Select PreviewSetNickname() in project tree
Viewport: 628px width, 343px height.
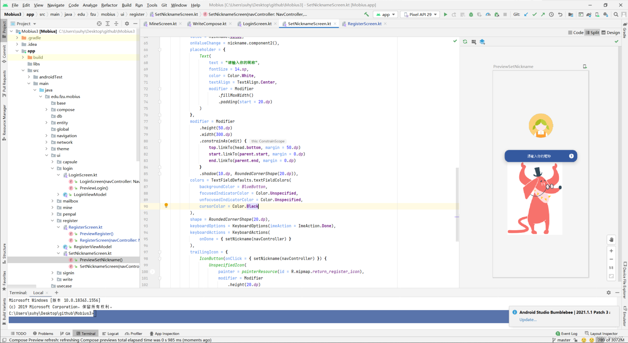101,260
